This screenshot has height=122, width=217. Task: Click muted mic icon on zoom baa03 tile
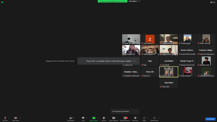(142, 43)
